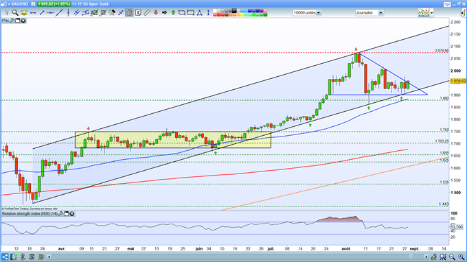Open the trading side panel icon
Screen dimensions: 467x262
(464, 13)
